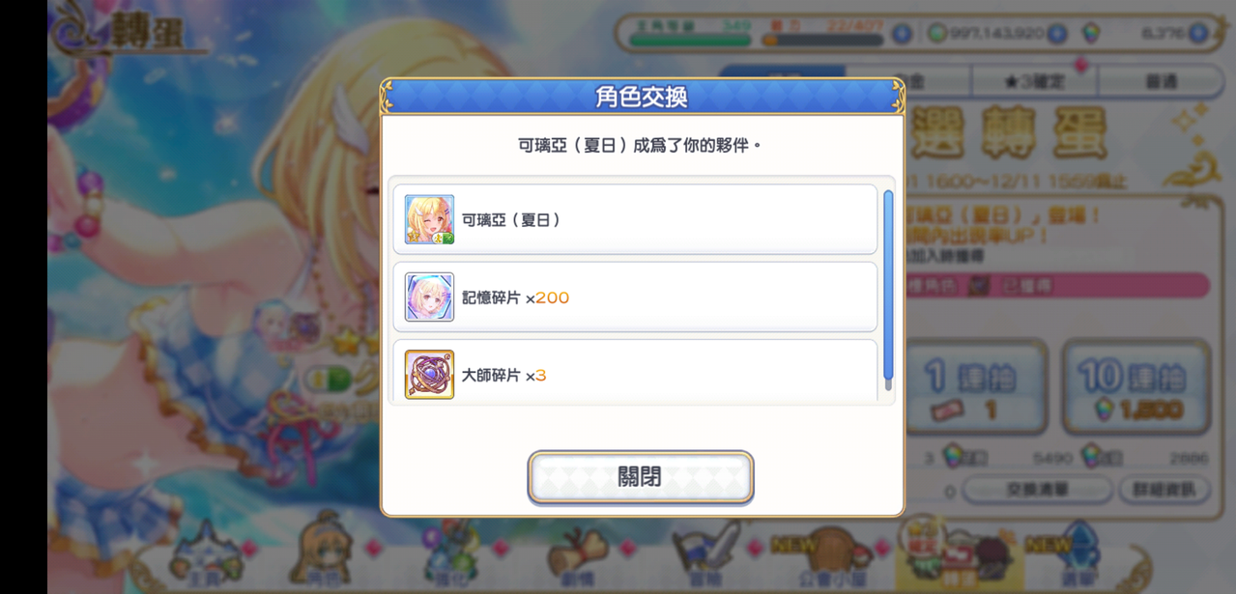Add mana with plus beside 997,143,920
1236x594 pixels.
(x=1057, y=34)
